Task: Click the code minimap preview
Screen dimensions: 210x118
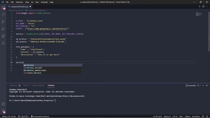Action: (x=199, y=14)
